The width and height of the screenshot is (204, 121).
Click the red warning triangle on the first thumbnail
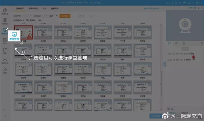(x=29, y=36)
